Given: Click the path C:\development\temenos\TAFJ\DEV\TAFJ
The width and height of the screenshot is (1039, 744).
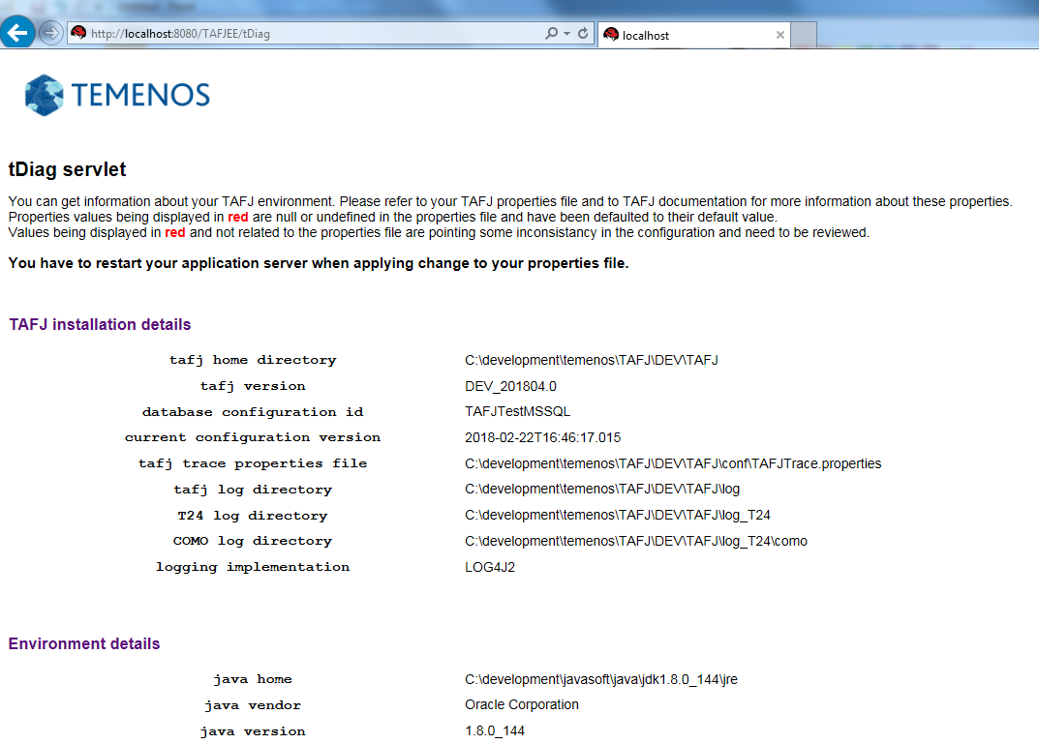Looking at the screenshot, I should click(x=591, y=360).
